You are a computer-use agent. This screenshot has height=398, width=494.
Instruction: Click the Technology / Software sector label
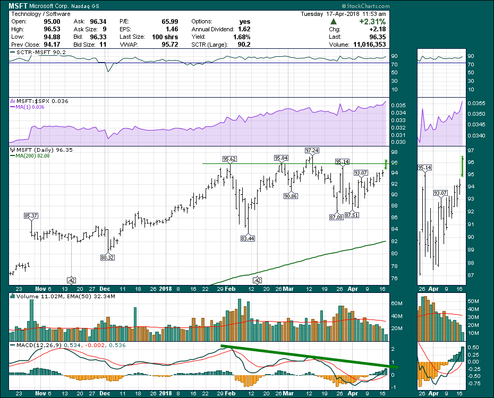[41, 14]
